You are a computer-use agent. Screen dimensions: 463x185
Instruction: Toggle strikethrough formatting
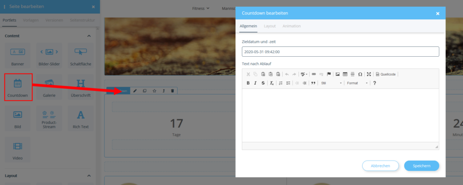click(x=263, y=83)
